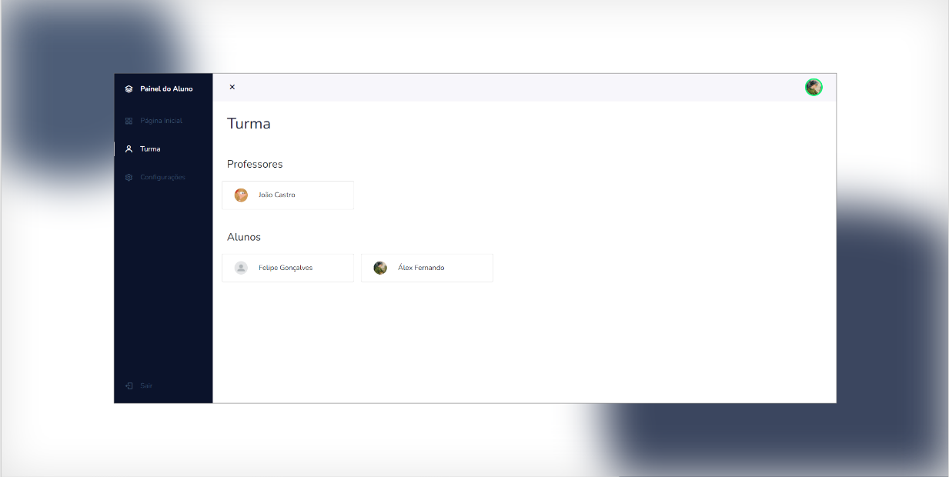Click the Turma person icon in sidebar
The image size is (949, 477).
[129, 149]
